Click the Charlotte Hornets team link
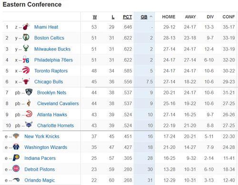The width and height of the screenshot is (238, 185). coord(56,125)
